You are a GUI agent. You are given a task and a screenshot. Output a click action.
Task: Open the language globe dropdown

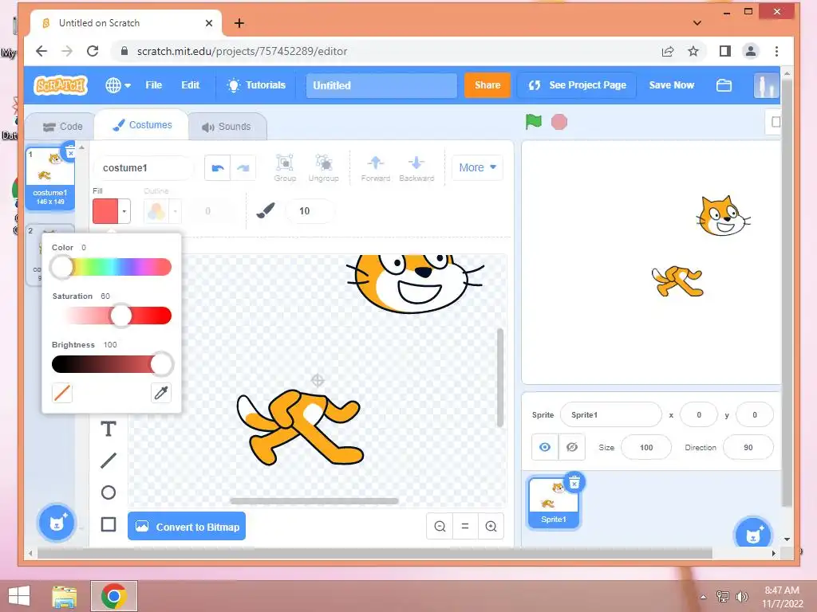click(x=118, y=85)
